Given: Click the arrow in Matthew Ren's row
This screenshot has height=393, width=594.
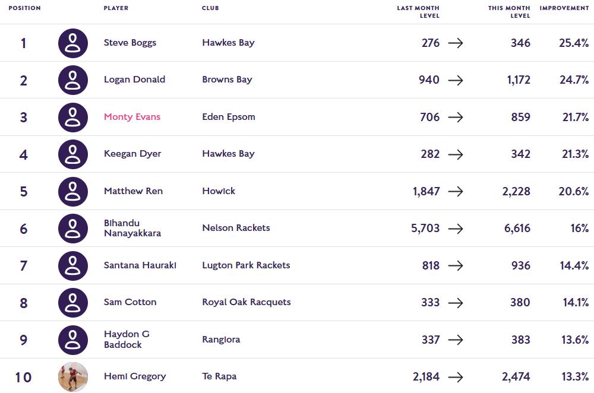Looking at the screenshot, I should click(456, 191).
